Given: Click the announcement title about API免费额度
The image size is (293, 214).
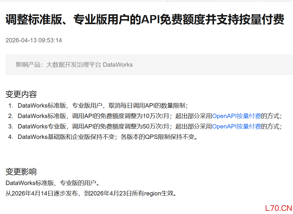Looking at the screenshot, I should 145,20.
